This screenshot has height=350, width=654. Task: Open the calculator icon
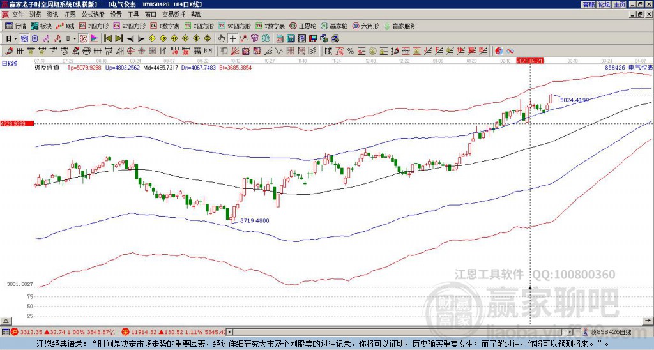291,39
